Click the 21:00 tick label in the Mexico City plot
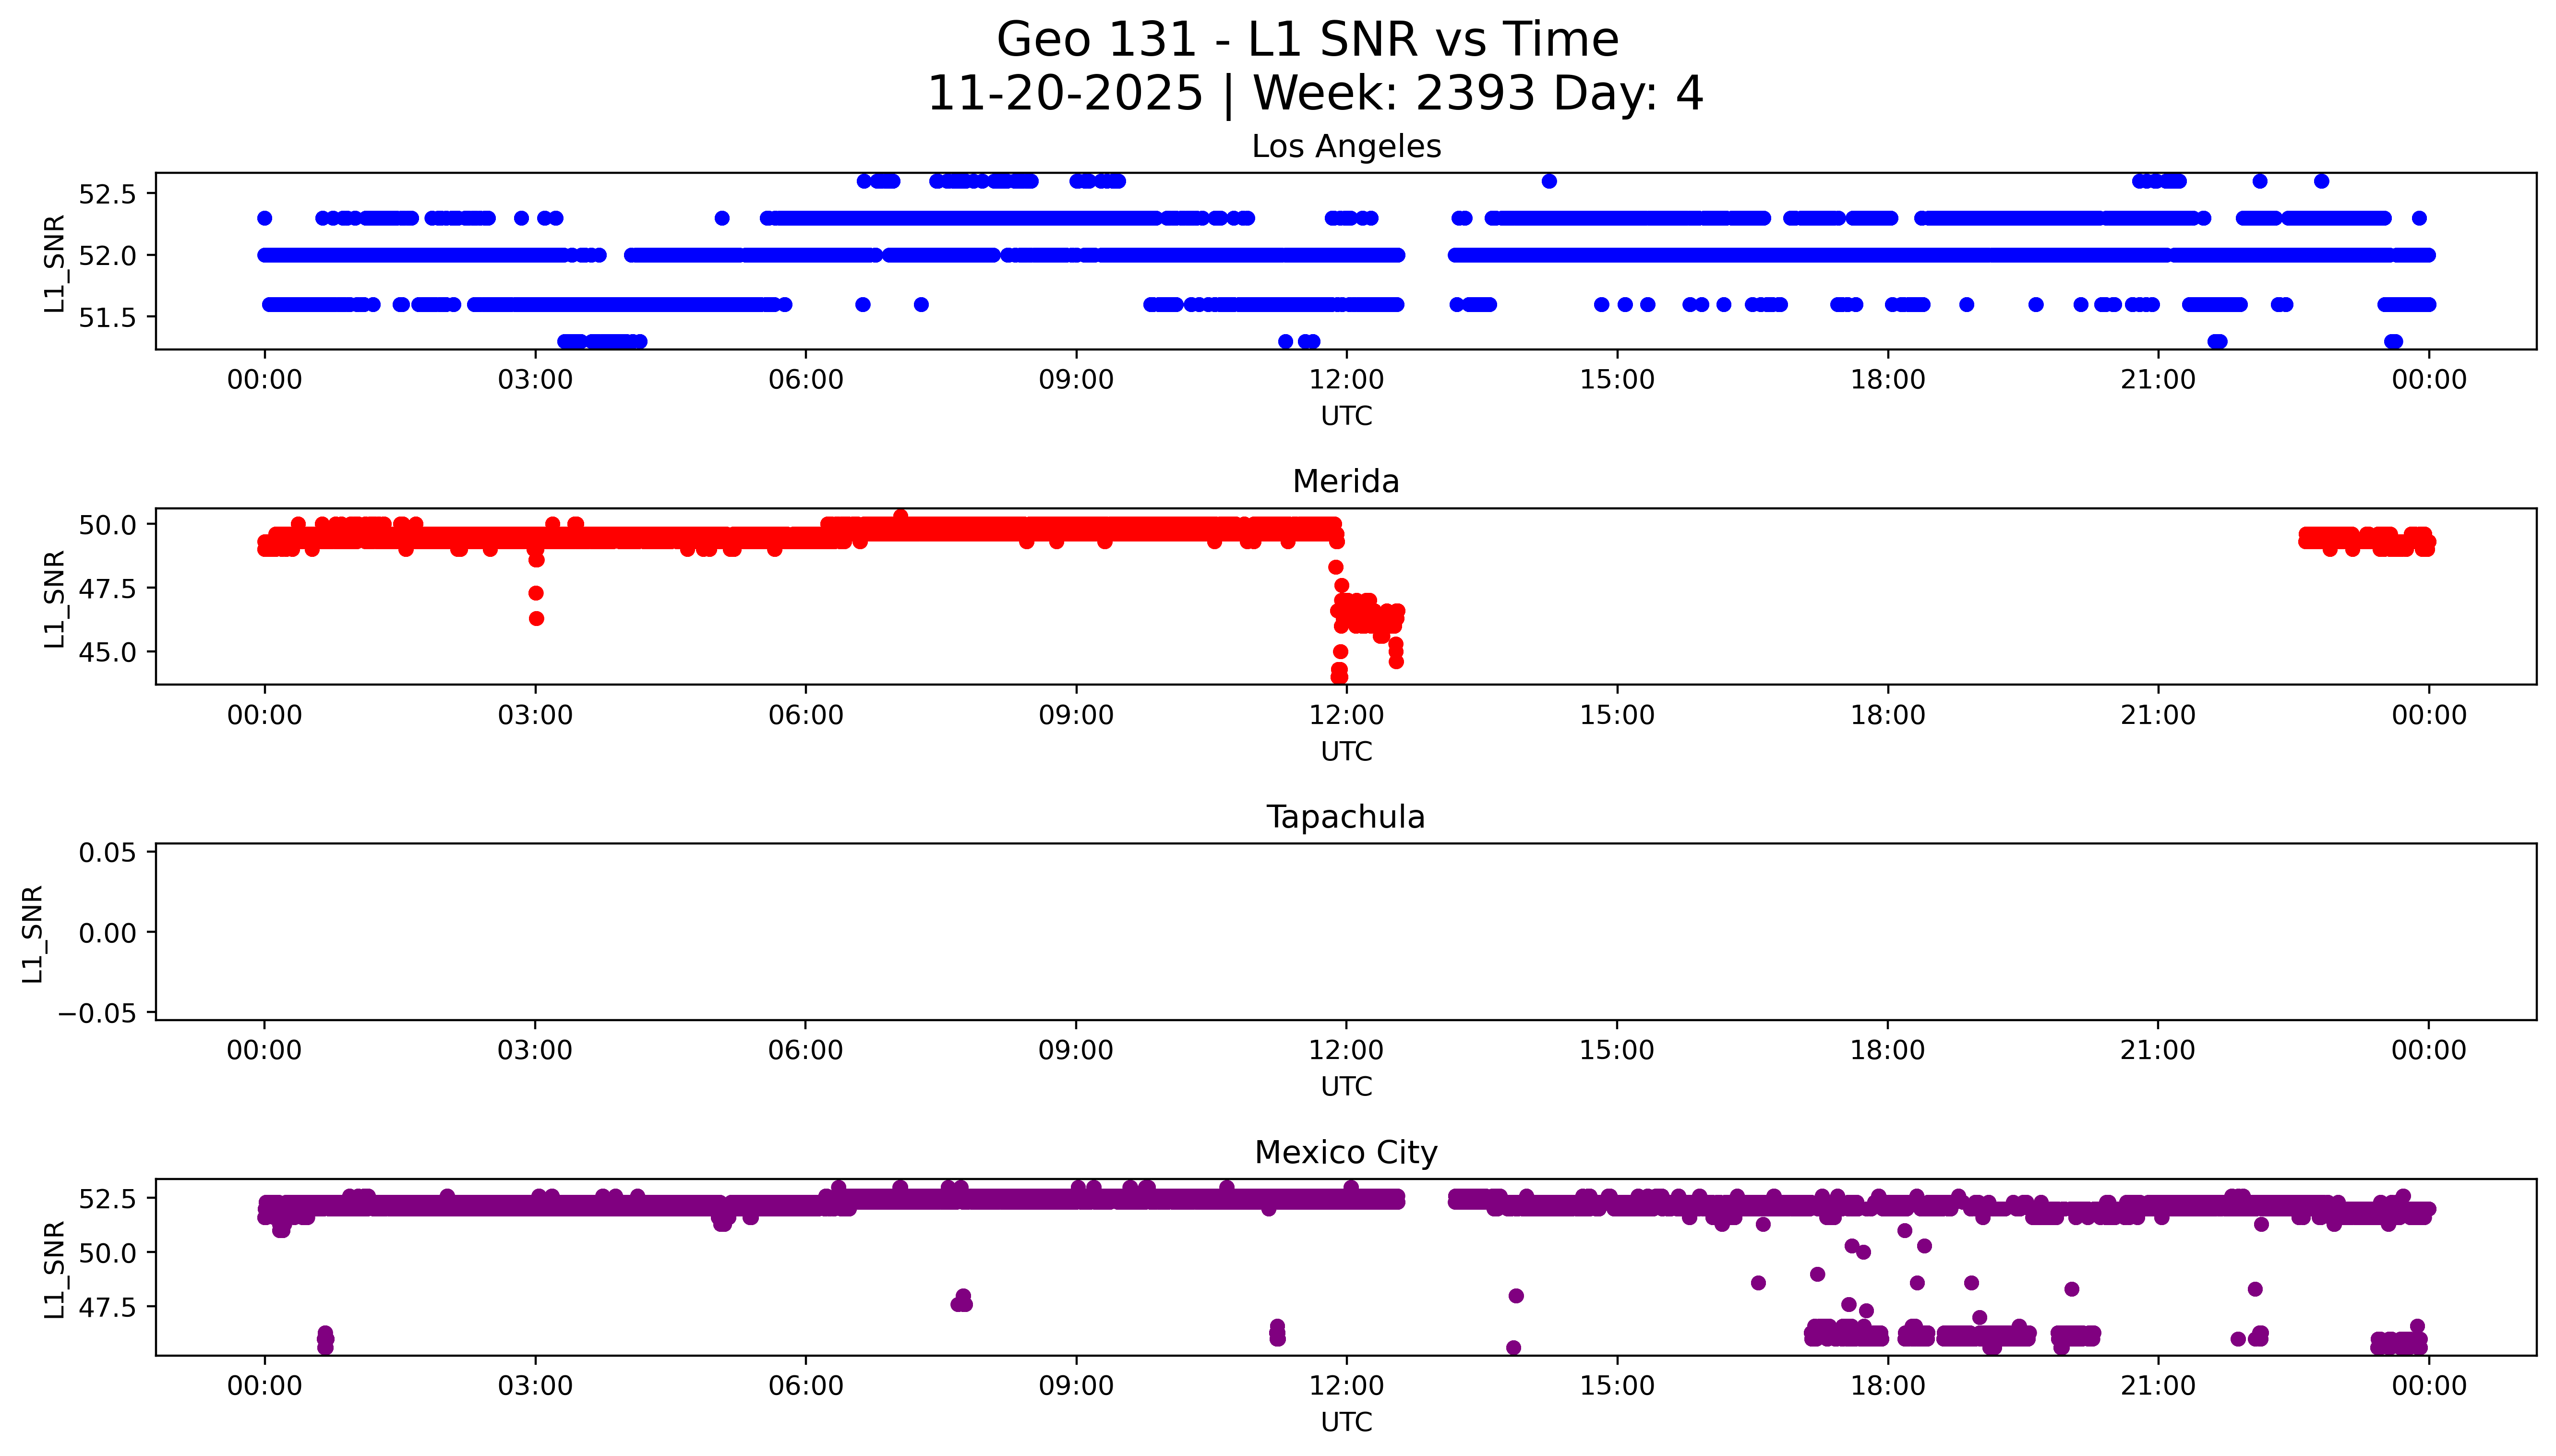 click(x=2157, y=1386)
